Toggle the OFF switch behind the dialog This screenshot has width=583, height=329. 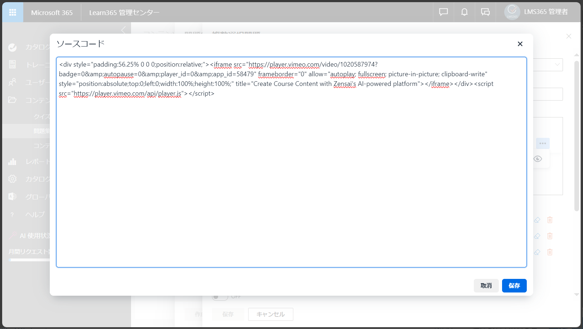pos(220,297)
